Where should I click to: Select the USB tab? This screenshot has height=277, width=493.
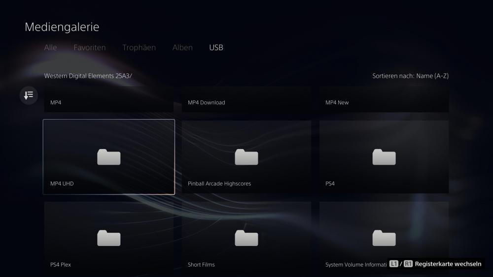point(216,48)
